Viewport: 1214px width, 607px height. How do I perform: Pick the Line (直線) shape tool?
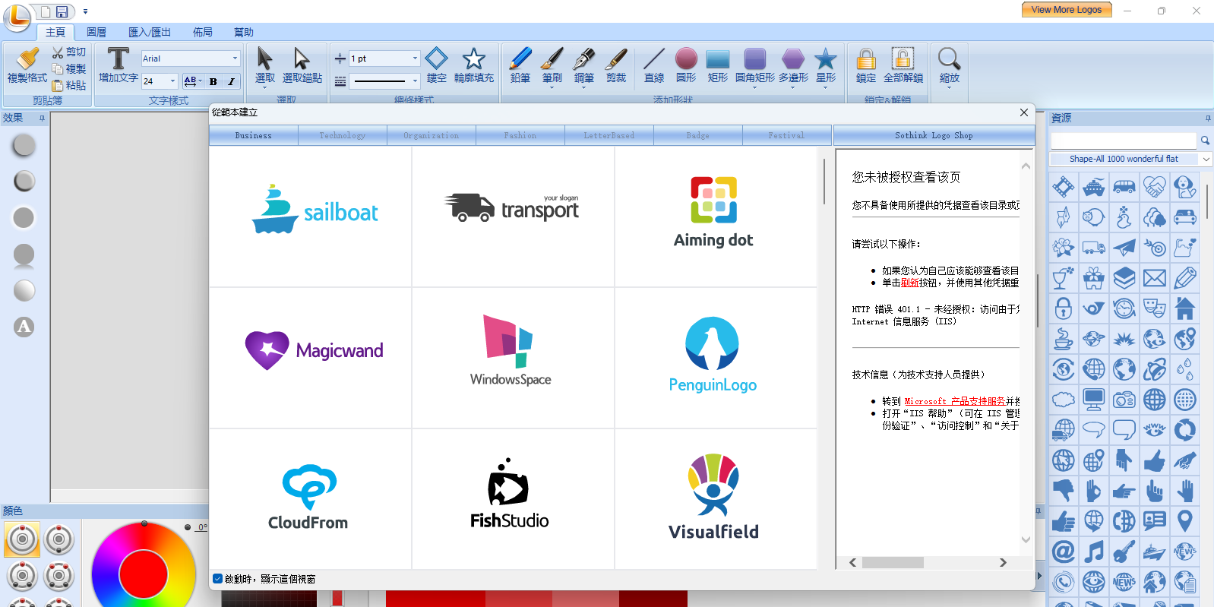point(654,65)
